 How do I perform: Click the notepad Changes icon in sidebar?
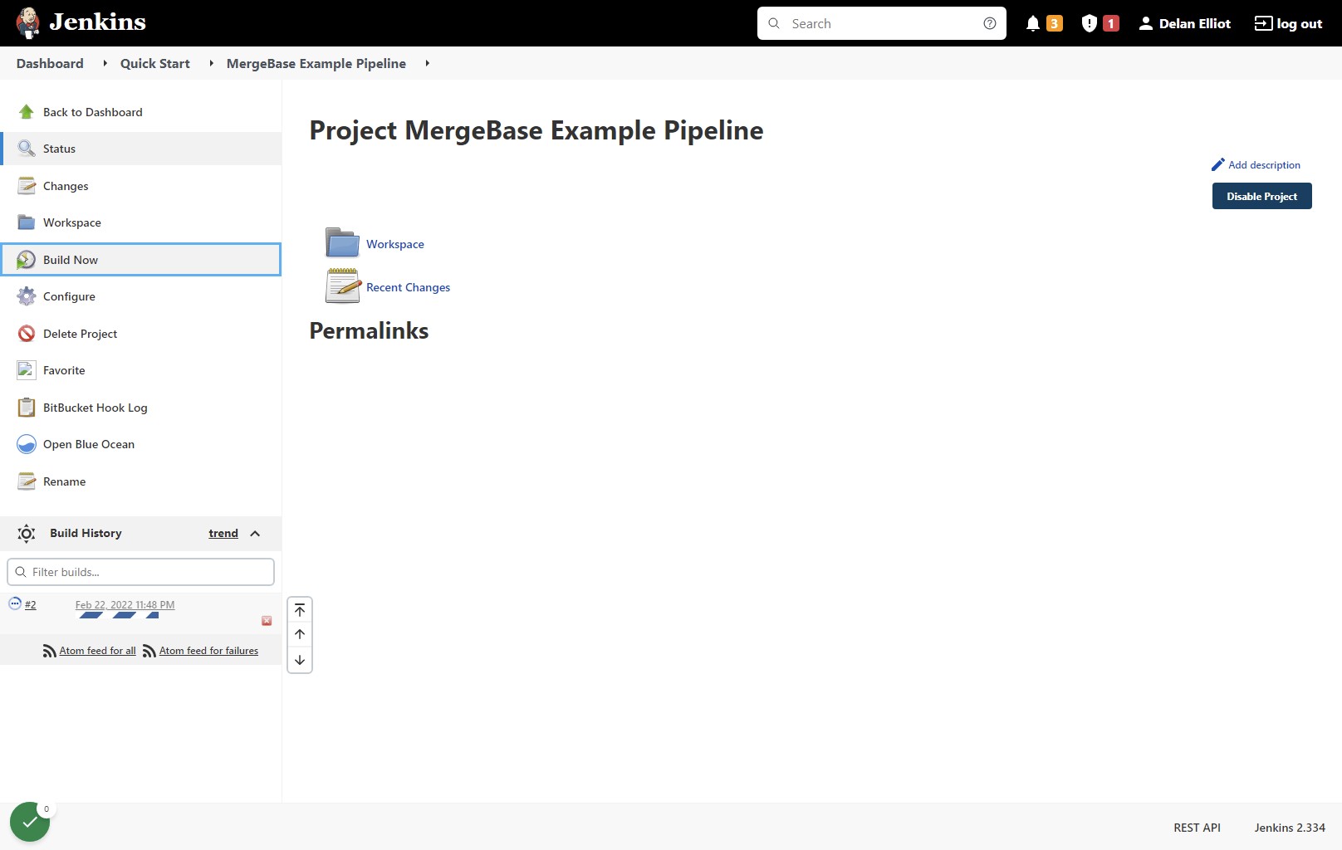[27, 186]
